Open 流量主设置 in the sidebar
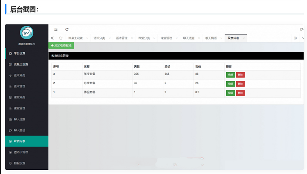 (27, 64)
